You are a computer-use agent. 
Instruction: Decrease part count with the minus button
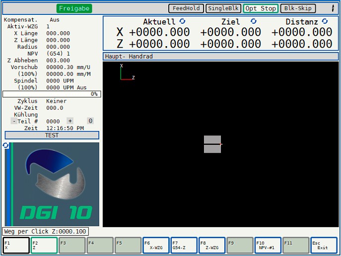click(14, 121)
